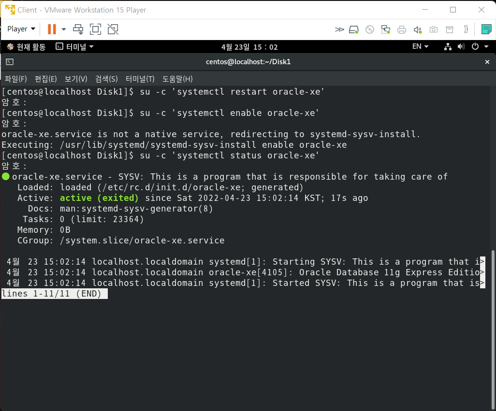
Task: Enter full screen mode icon
Action: [x=95, y=29]
